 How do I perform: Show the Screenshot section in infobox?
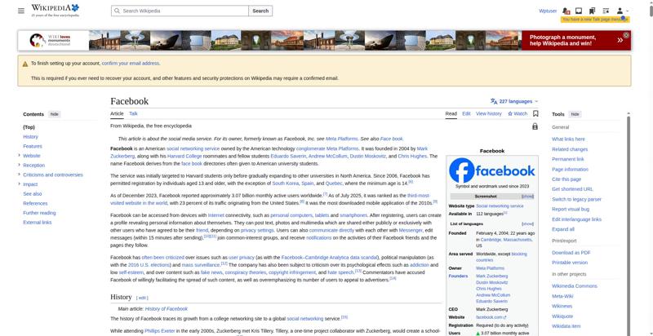coord(527,197)
